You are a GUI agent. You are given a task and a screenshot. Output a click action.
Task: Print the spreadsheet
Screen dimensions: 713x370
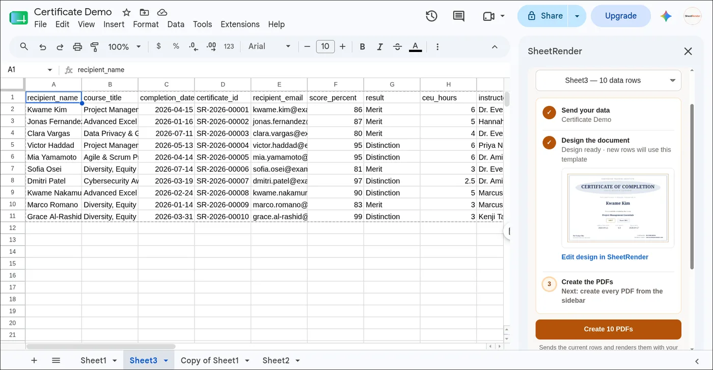click(x=77, y=46)
